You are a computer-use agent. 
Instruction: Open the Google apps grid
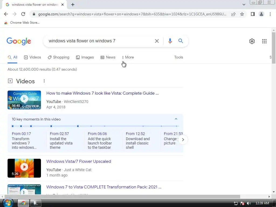(264, 41)
